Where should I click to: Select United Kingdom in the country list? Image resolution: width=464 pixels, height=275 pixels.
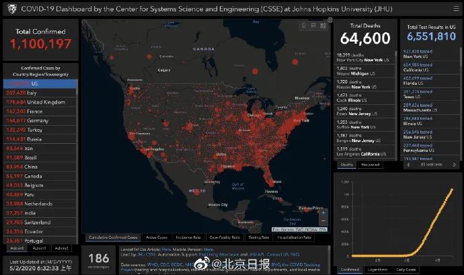click(40, 102)
